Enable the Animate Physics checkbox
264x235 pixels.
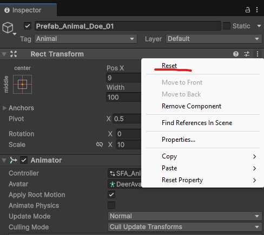111,205
